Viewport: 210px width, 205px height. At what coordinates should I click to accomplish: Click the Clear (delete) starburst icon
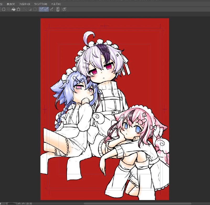click(4, 9)
